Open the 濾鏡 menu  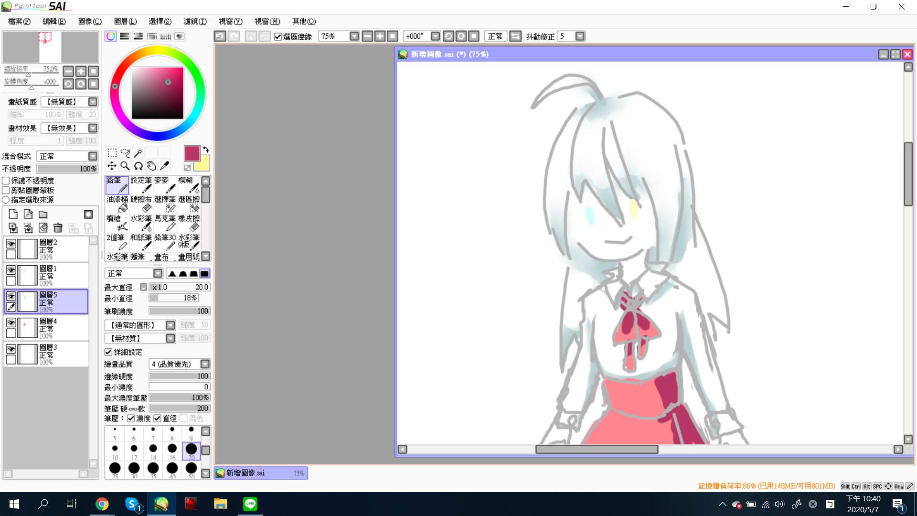point(195,21)
